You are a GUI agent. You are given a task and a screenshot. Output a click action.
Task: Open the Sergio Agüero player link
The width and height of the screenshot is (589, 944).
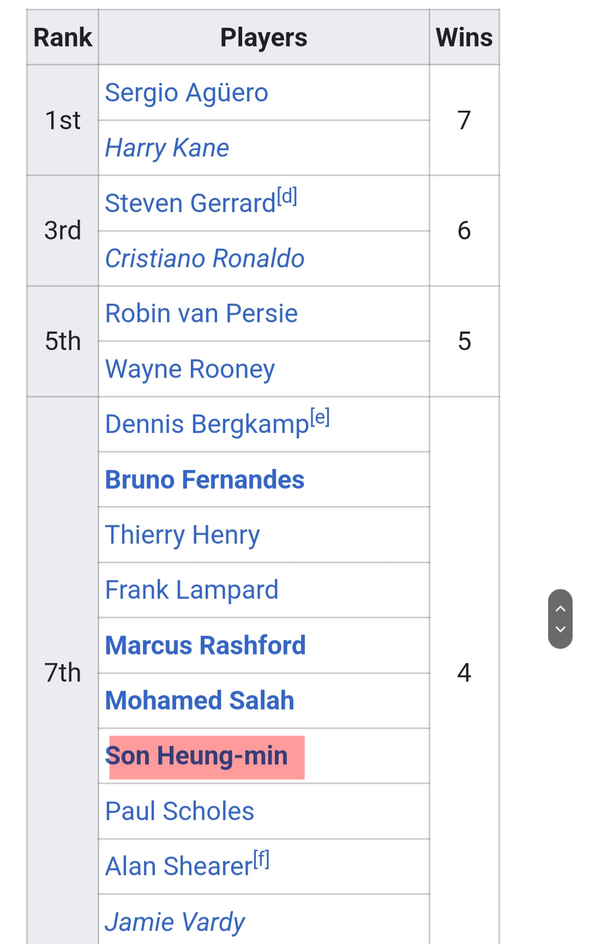pos(187,93)
